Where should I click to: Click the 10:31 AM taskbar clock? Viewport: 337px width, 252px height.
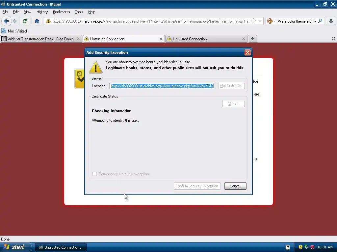tap(325, 247)
